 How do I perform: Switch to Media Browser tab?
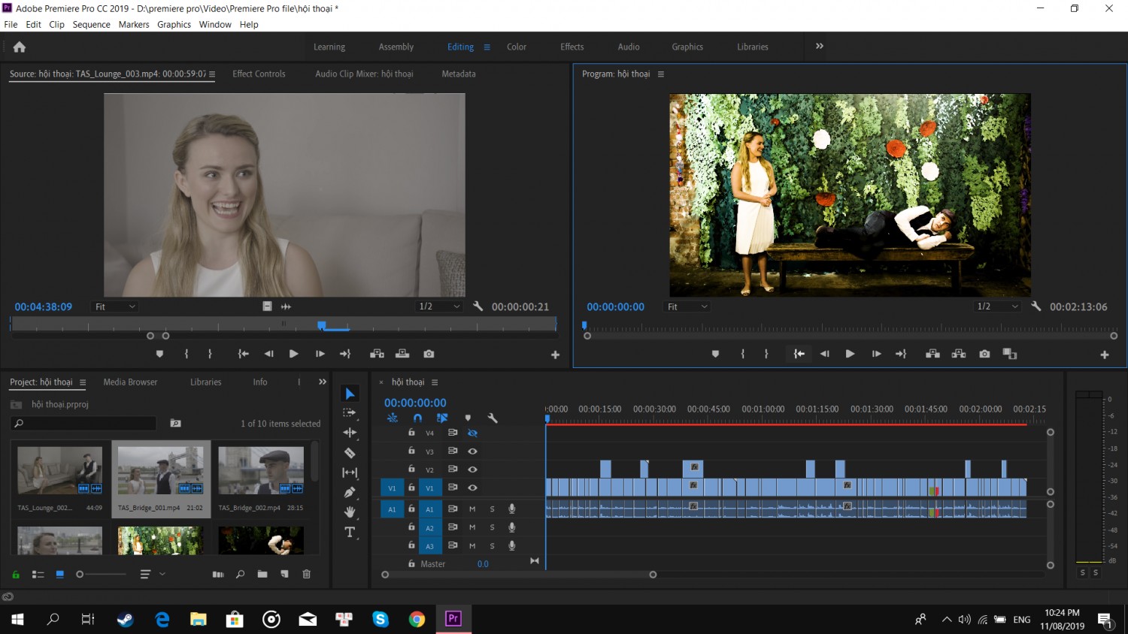130,382
